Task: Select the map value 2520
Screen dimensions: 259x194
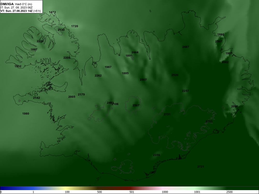Action: [x=175, y=75]
